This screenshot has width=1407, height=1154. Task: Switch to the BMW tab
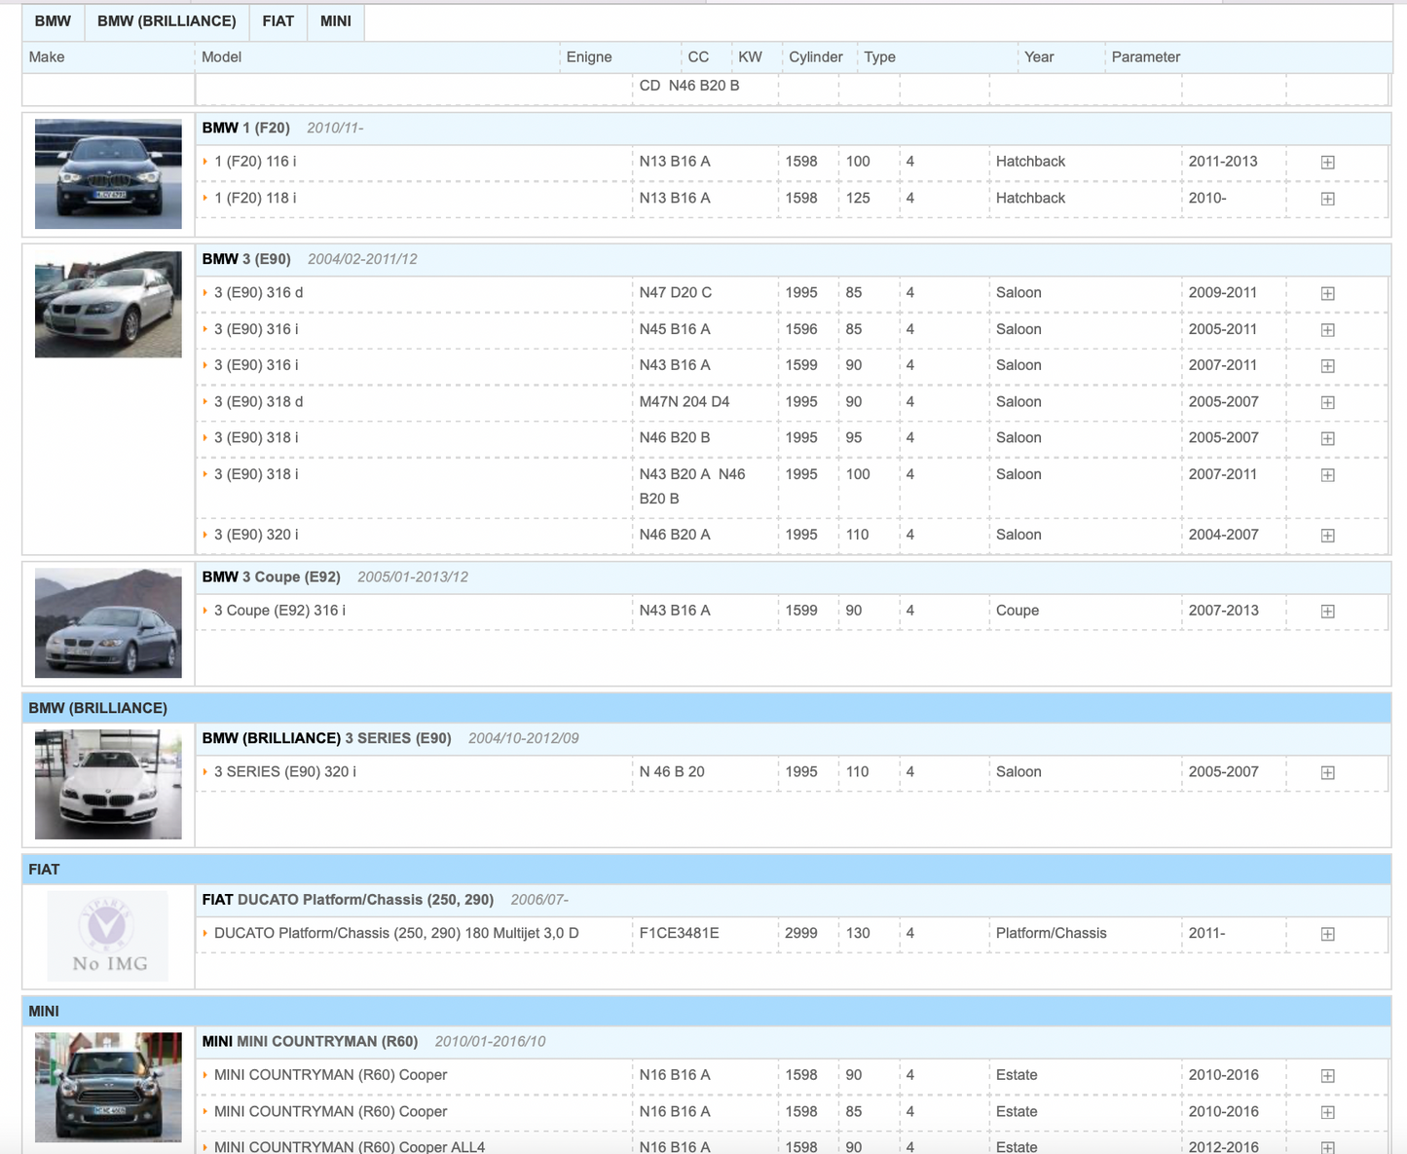click(53, 21)
